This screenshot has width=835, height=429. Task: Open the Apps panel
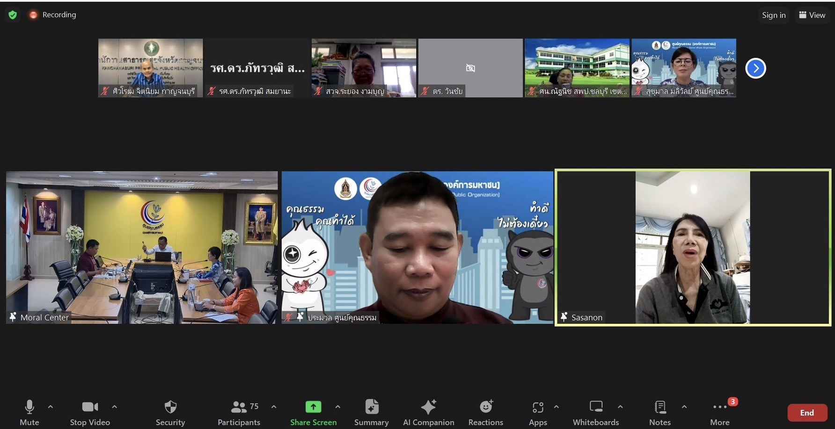(538, 412)
